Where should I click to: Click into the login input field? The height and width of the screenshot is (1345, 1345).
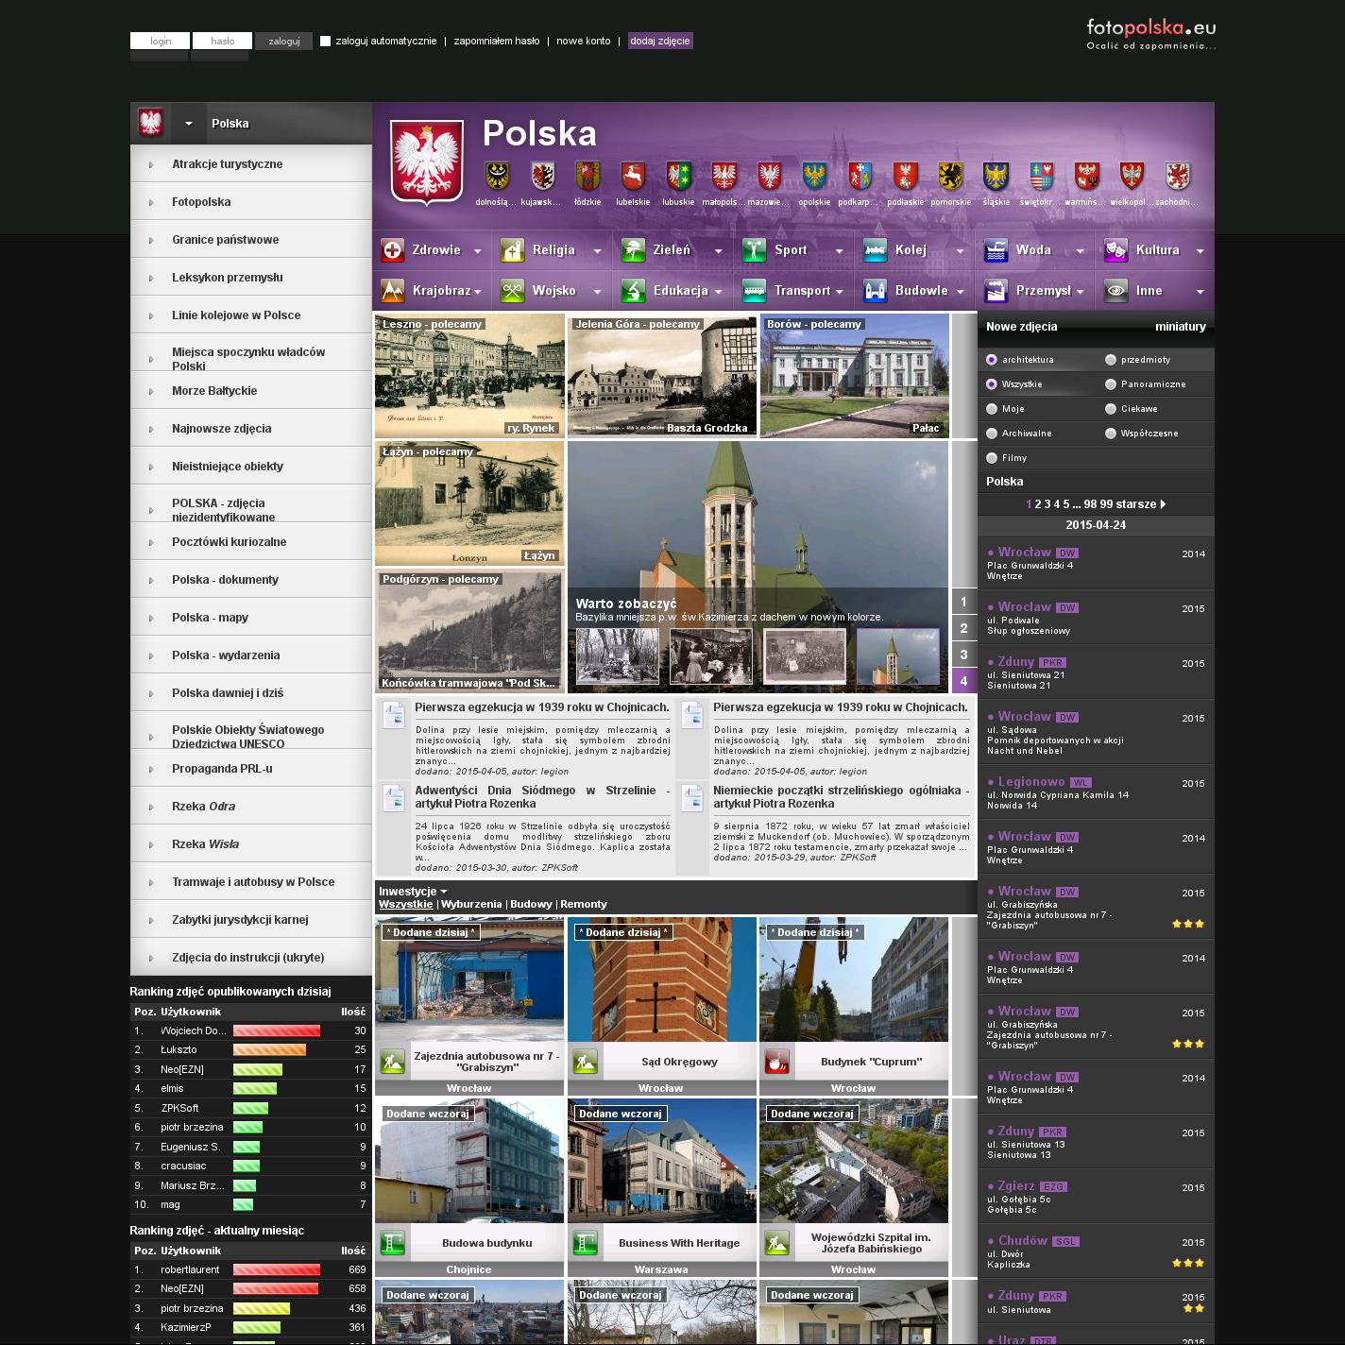161,42
